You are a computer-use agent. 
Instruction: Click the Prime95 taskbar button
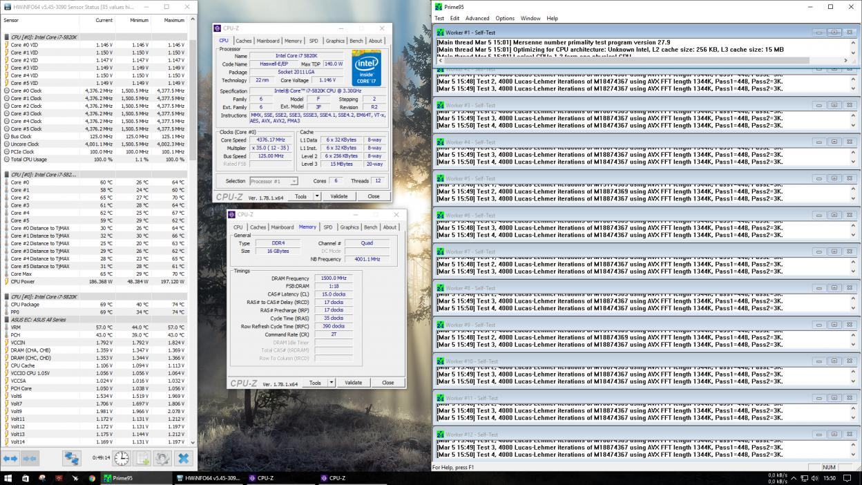pos(136,478)
